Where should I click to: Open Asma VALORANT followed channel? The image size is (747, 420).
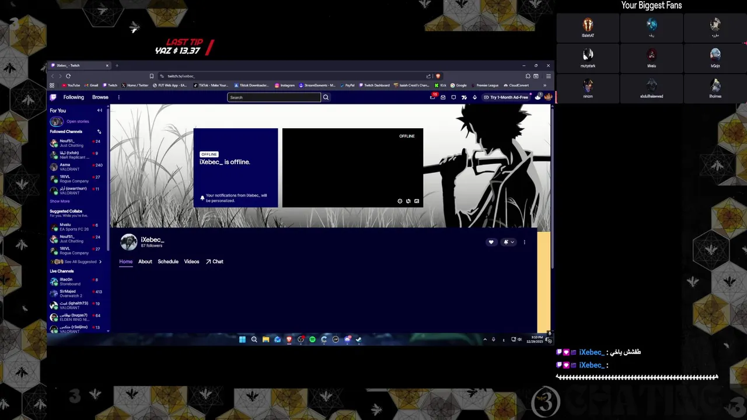76,167
